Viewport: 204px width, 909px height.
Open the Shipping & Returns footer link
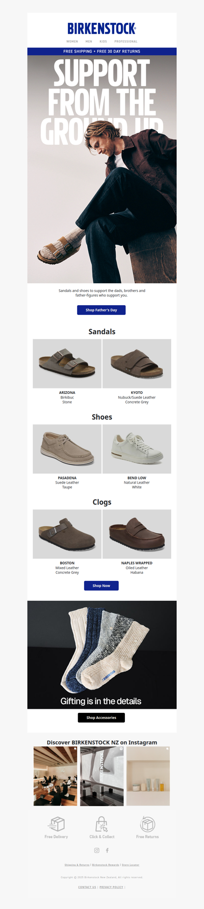pyautogui.click(x=77, y=865)
